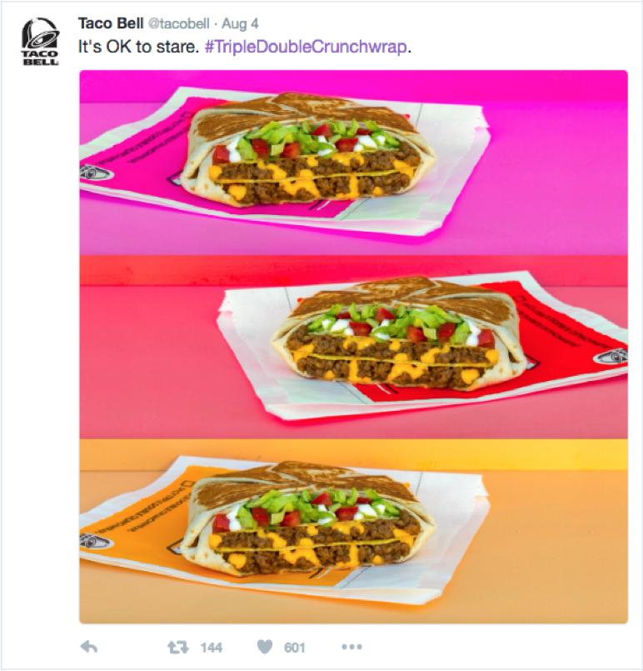Open the pink-background crunchwrap photo

point(353,163)
